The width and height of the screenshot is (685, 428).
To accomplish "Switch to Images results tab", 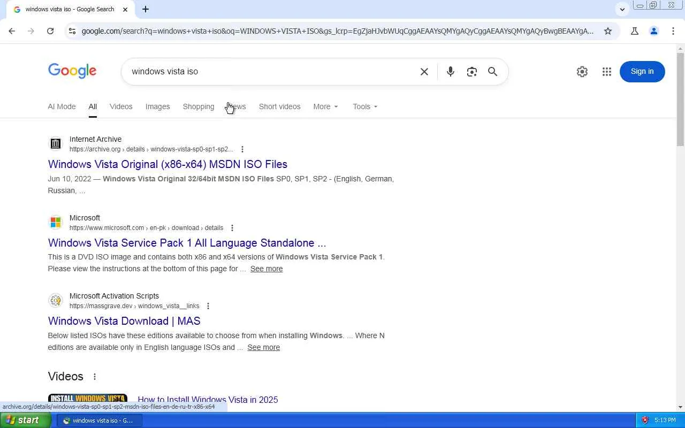I will pos(157,106).
